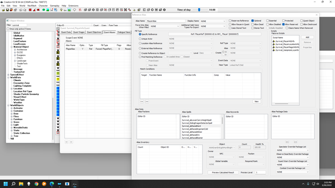Enable the Quest Object checkbox
The image size is (335, 188).
301,21
